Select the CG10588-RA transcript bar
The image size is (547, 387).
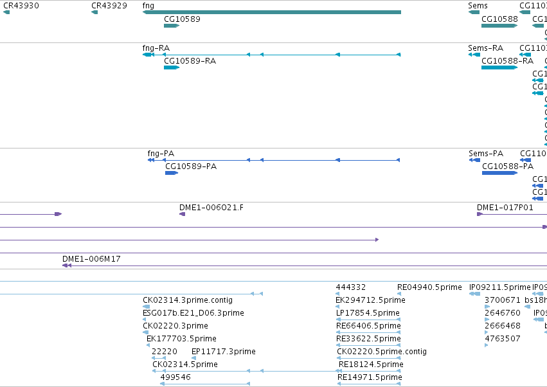pyautogui.click(x=499, y=67)
